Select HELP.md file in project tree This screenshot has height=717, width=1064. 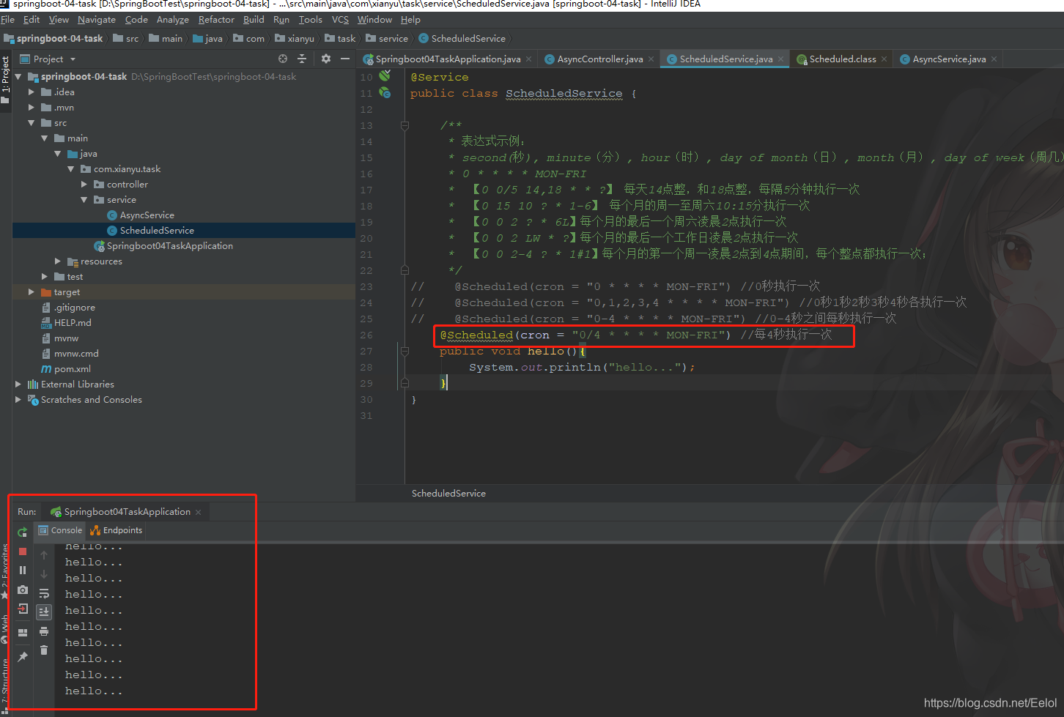(72, 322)
